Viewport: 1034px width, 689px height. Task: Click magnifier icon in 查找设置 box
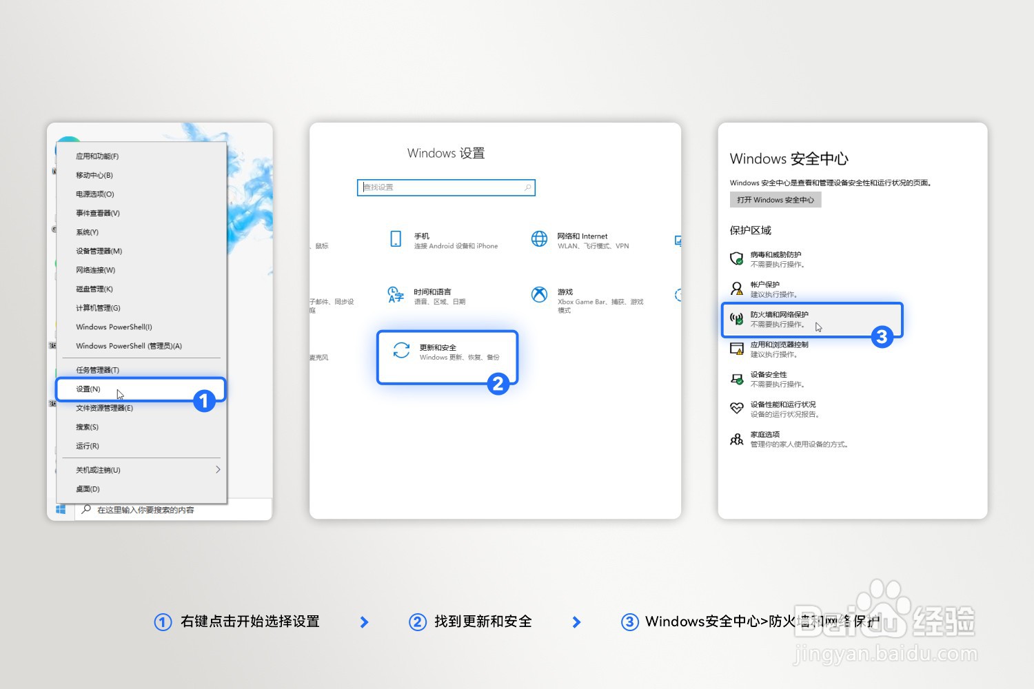[x=527, y=187]
